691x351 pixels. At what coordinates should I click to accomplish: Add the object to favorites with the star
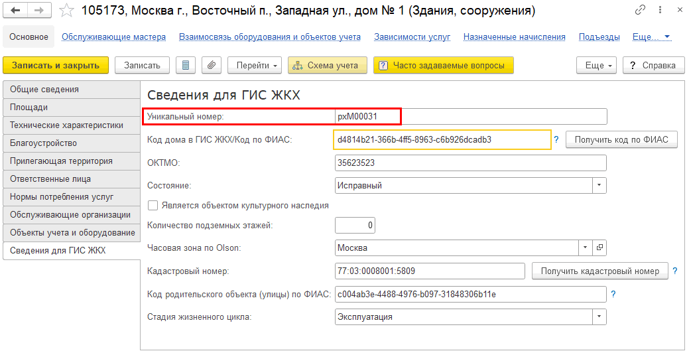coord(66,11)
